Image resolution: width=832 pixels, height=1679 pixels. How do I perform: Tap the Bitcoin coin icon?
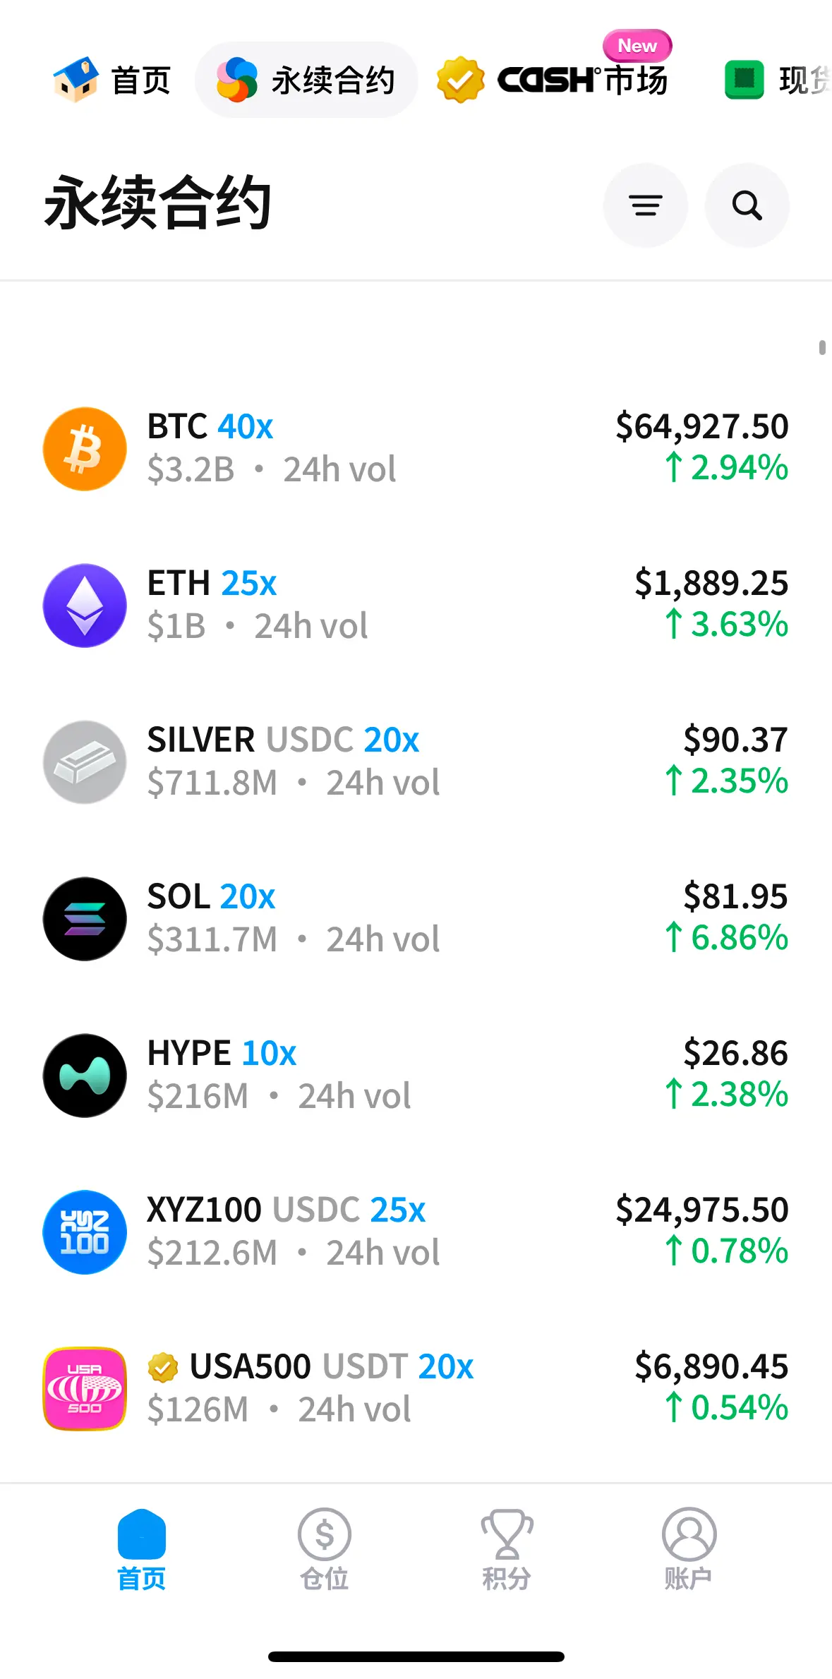(x=85, y=449)
